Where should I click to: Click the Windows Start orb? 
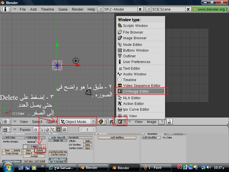coord(8,168)
